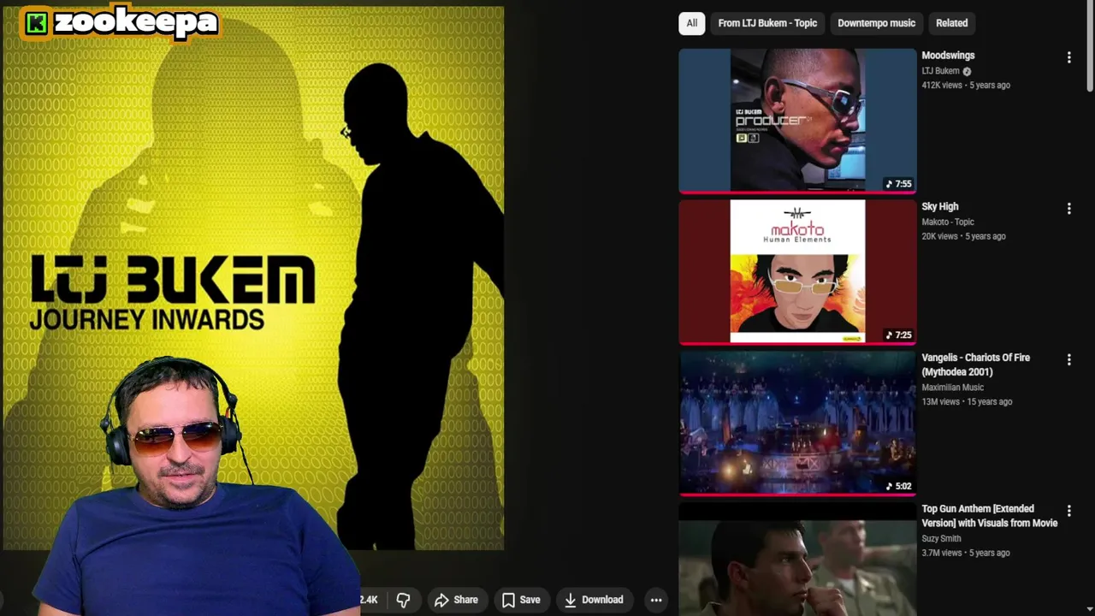Image resolution: width=1095 pixels, height=616 pixels.
Task: Open more options for Vangelis Chariots Of Fire
Action: 1068,360
